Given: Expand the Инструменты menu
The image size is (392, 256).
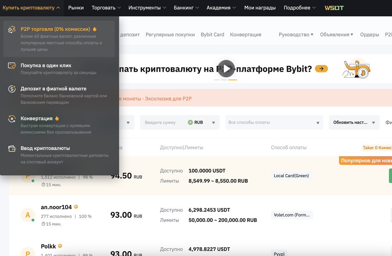Looking at the screenshot, I should click(x=147, y=8).
